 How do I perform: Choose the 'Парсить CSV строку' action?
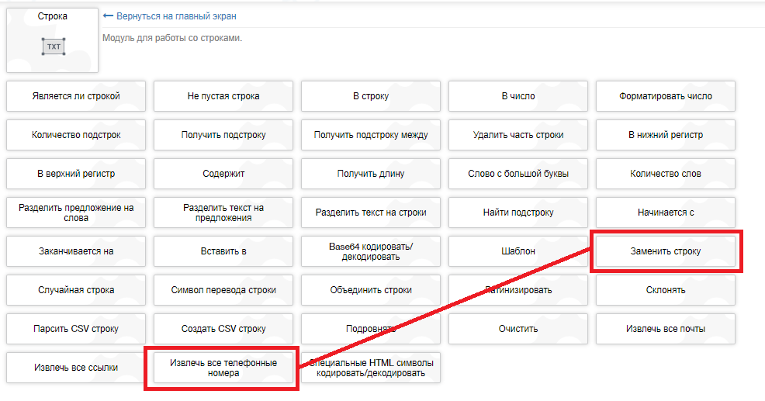point(76,329)
